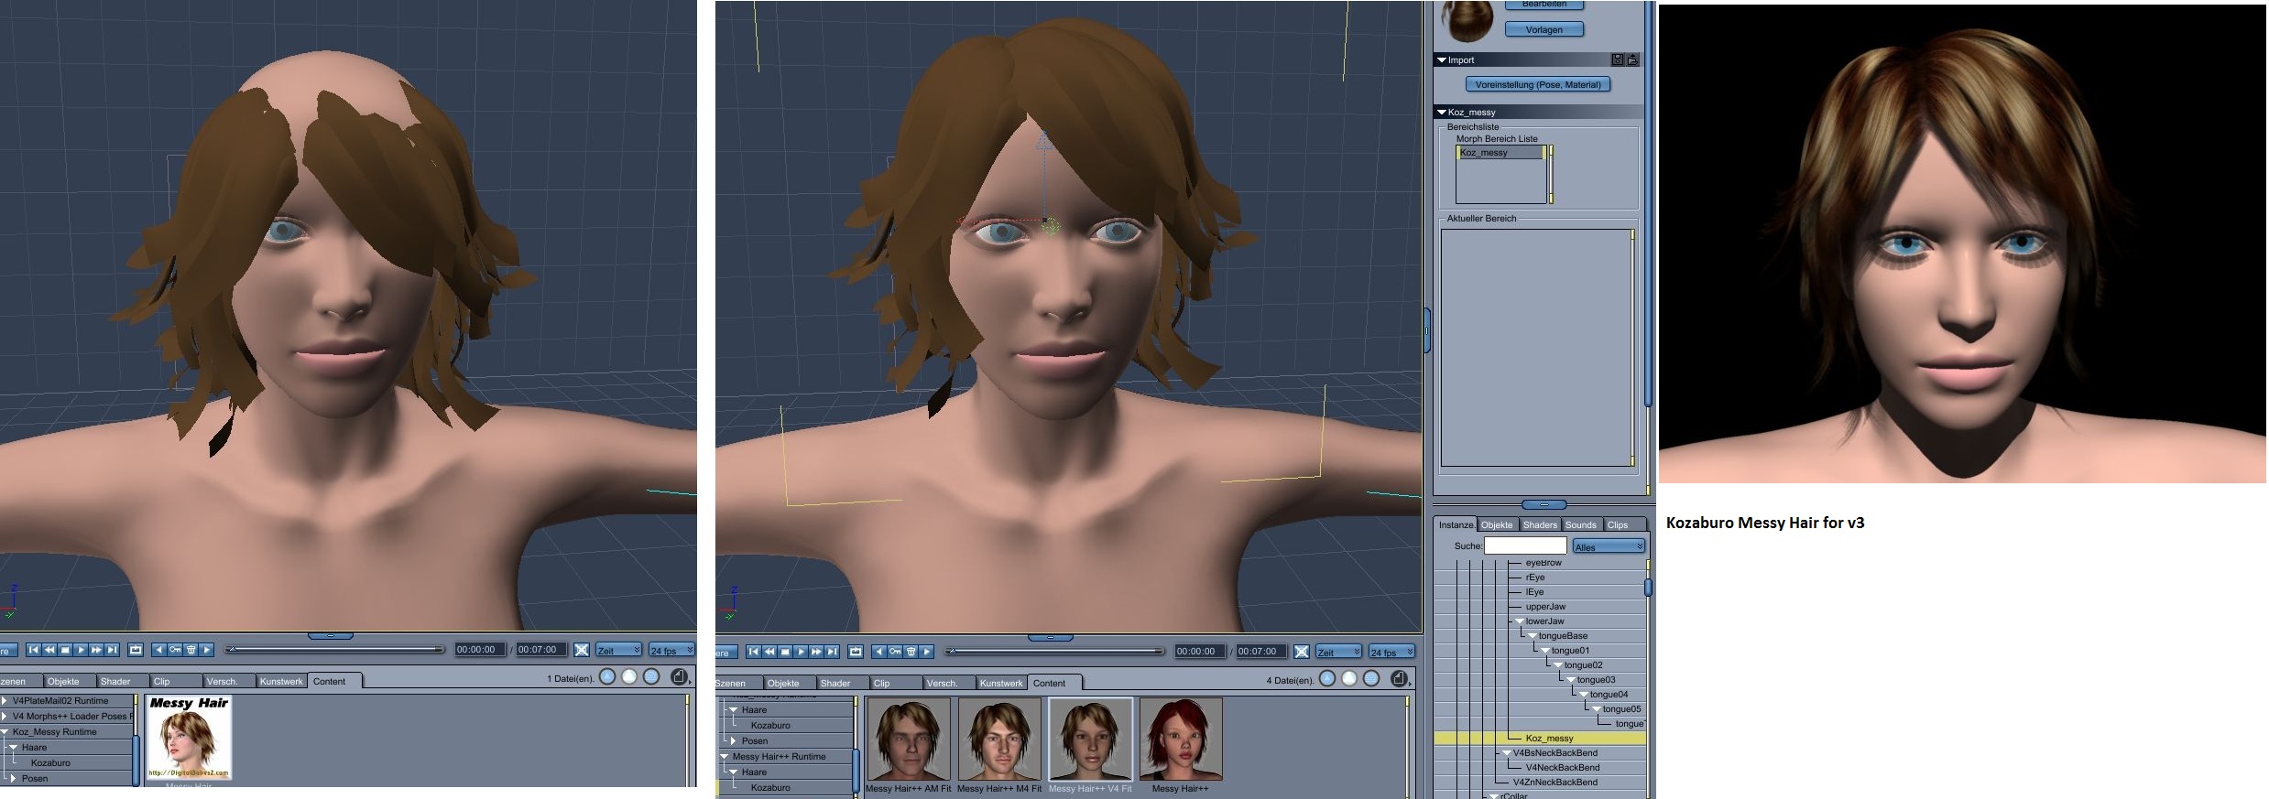Play animation above the 4 Datei(en) browser

pos(801,652)
